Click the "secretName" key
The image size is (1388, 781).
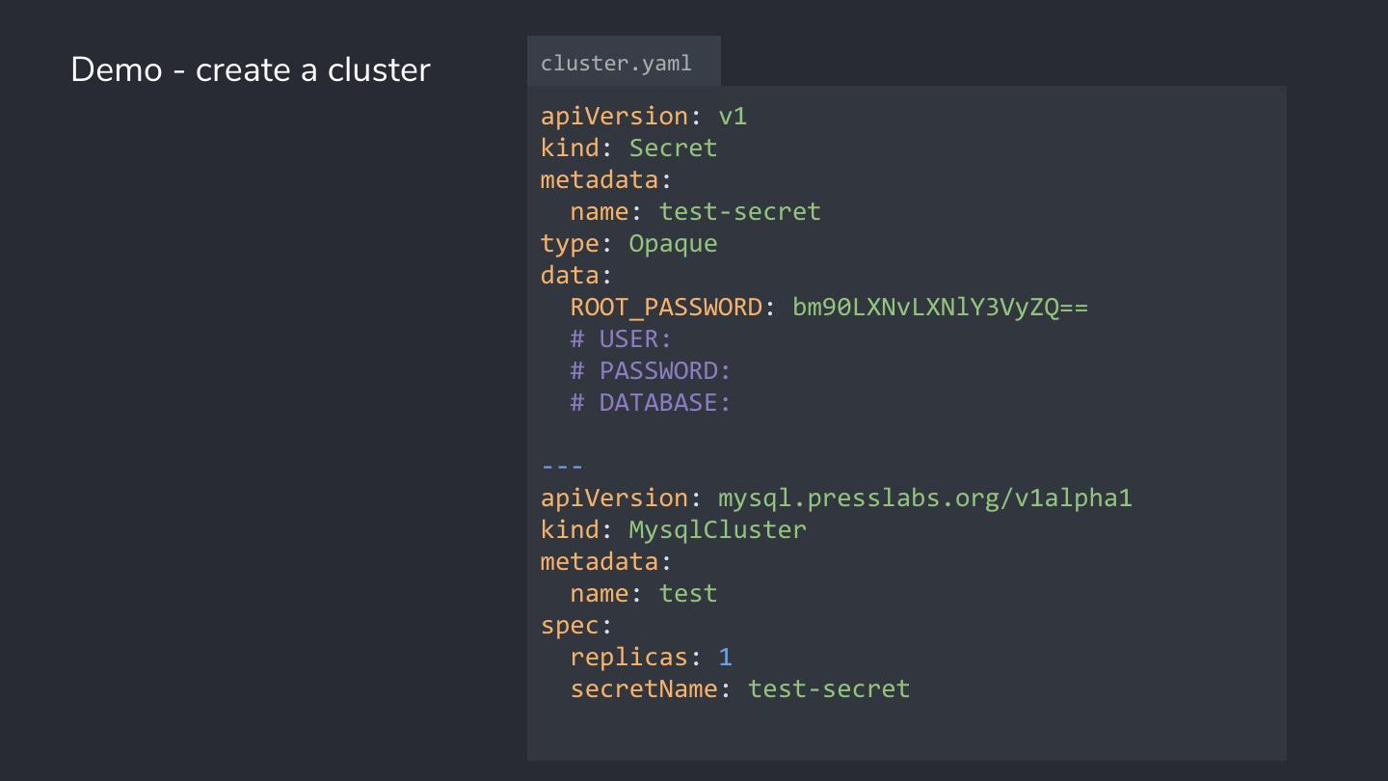coord(643,689)
